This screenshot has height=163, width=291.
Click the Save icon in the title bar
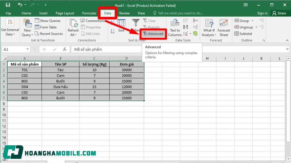pyautogui.click(x=8, y=5)
